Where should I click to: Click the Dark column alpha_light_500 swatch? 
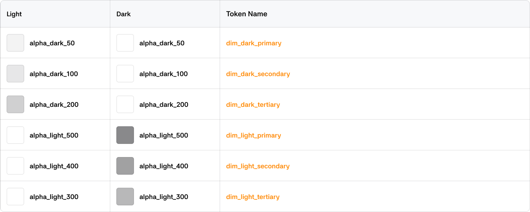[125, 135]
